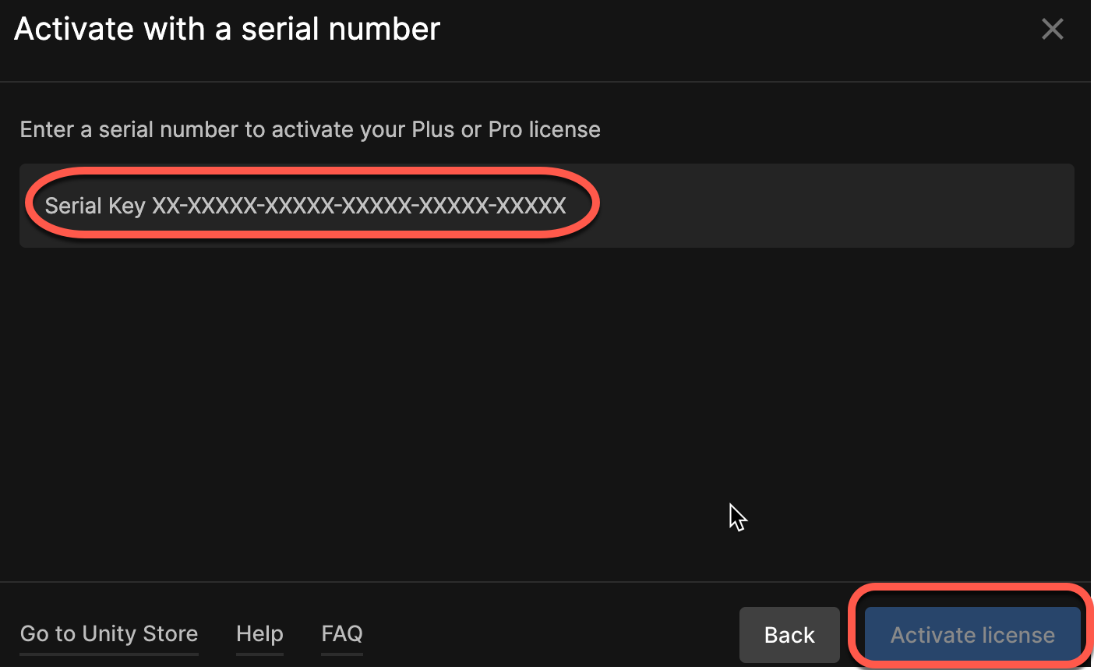
Task: Click the Activate license button in red outline
Action: click(x=972, y=634)
